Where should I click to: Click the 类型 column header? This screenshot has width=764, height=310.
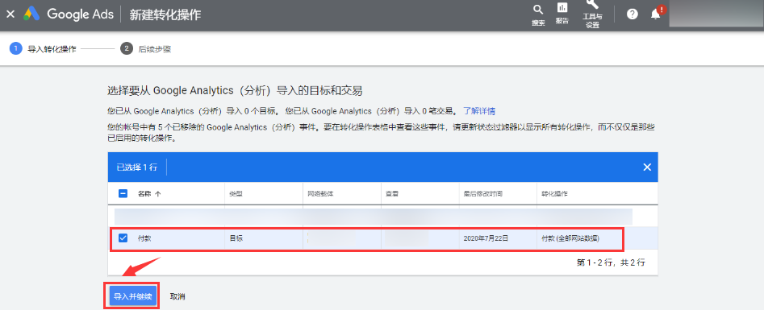tap(236, 194)
